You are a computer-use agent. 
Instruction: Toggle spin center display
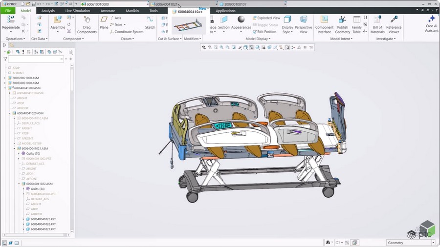[293, 47]
